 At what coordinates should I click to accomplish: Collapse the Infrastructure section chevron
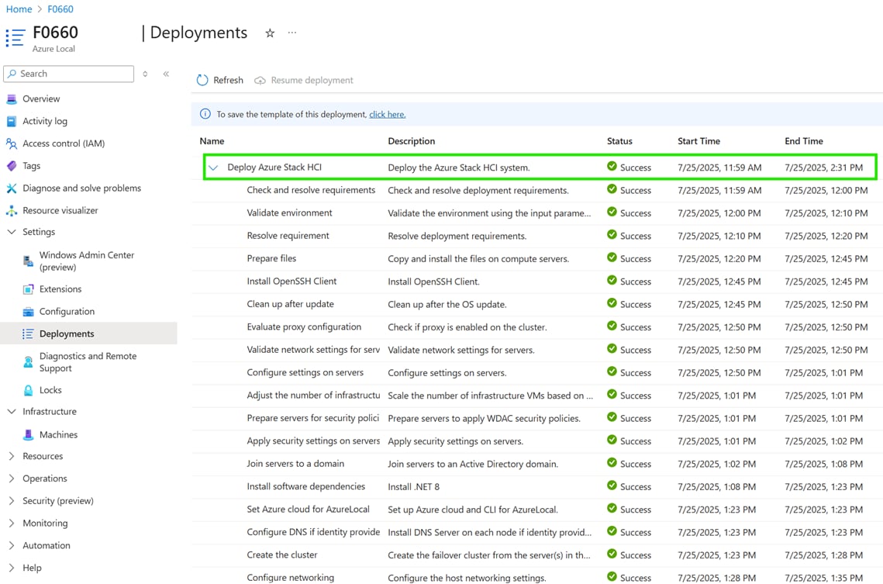[x=12, y=411]
